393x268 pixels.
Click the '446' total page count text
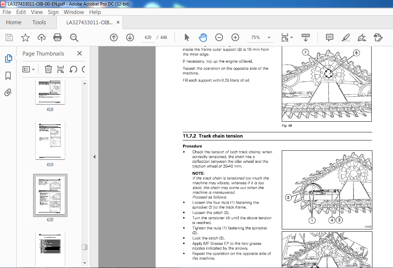point(164,37)
